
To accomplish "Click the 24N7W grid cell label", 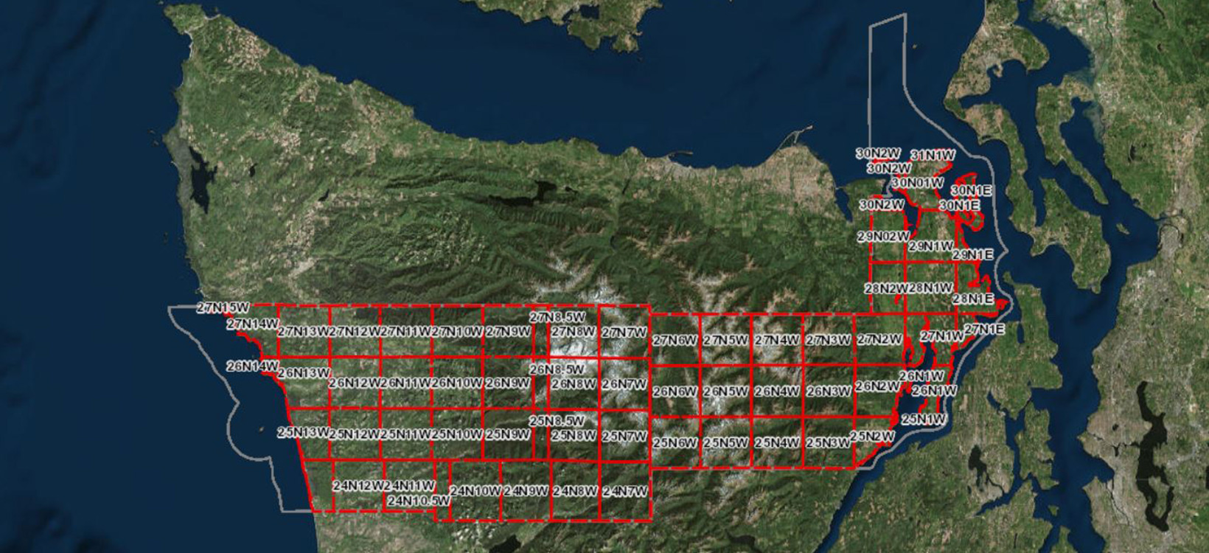I will 624,491.
